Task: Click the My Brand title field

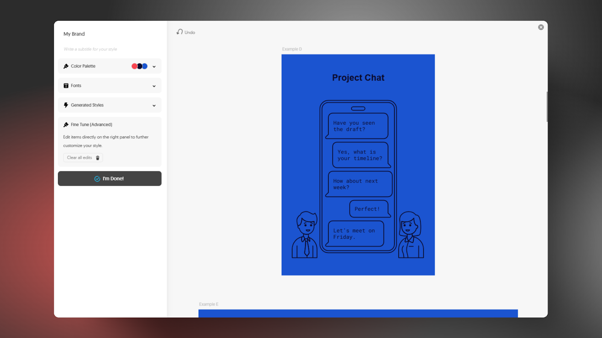Action: point(74,34)
